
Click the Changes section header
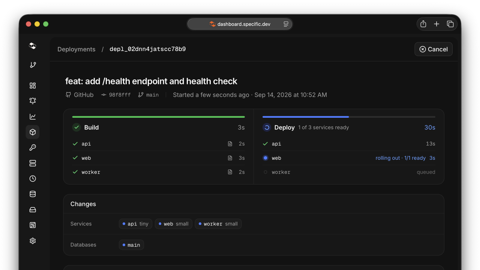[x=83, y=204]
